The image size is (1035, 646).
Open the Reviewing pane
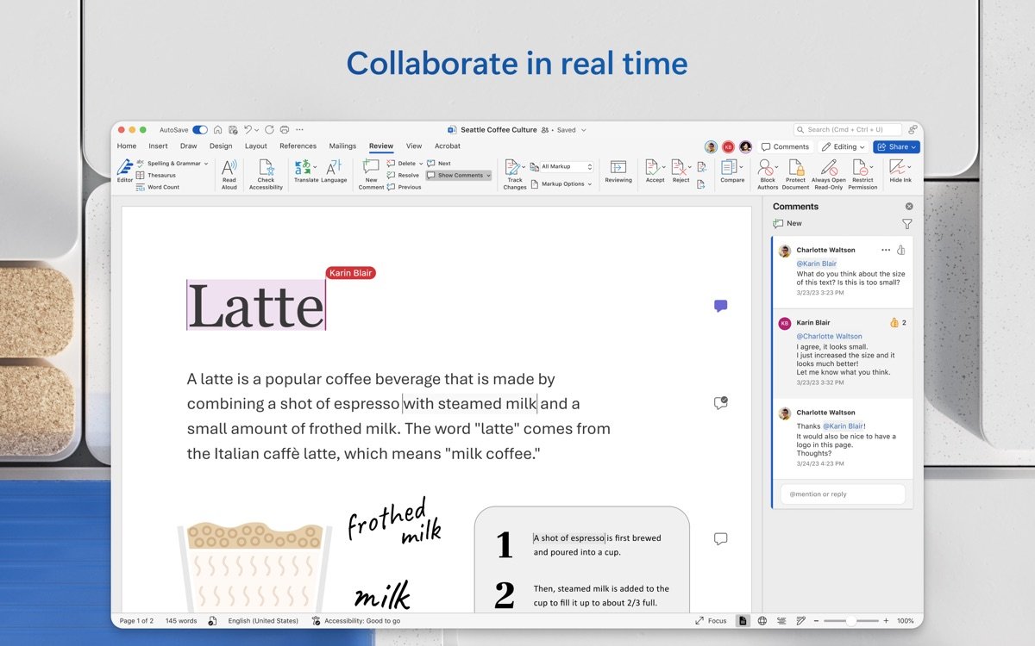618,173
